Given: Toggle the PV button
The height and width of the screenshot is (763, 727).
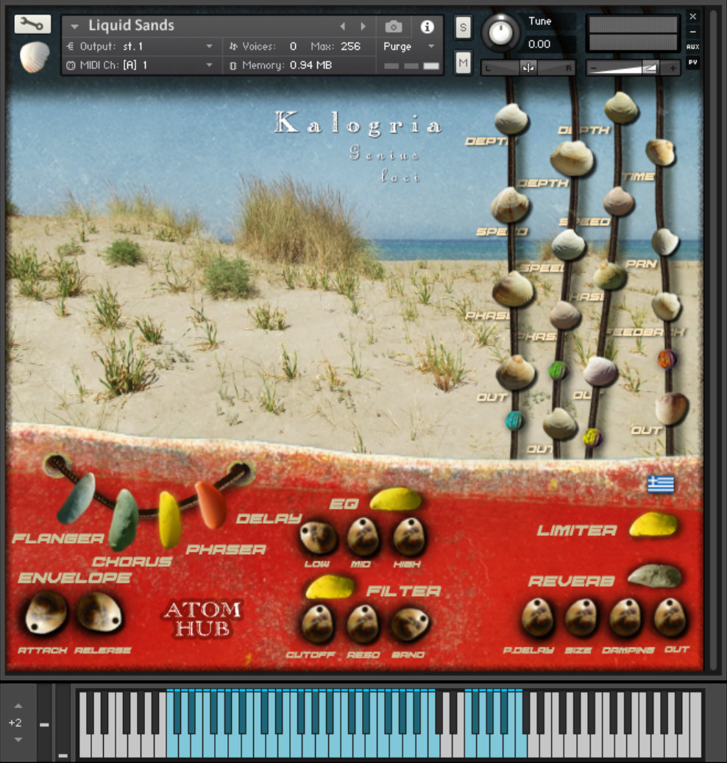Looking at the screenshot, I should [693, 63].
